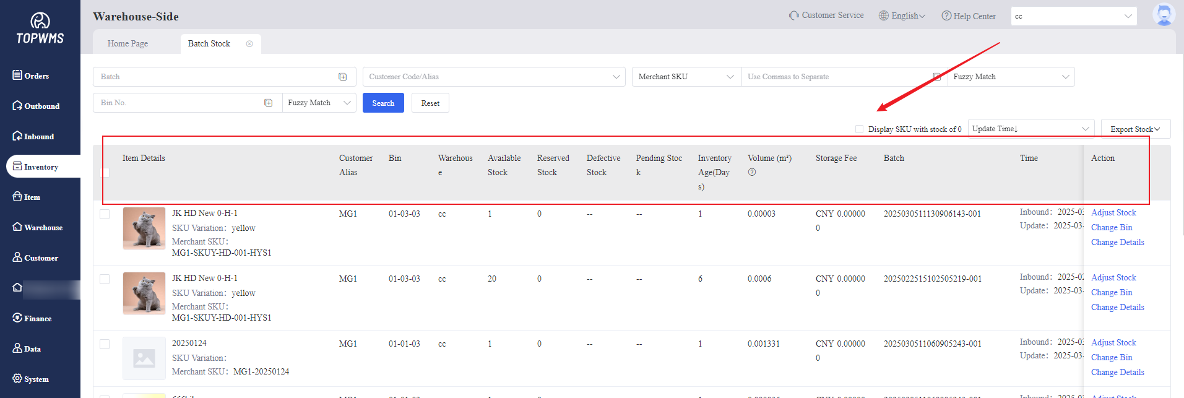Enable Display SKU with stock of 0
This screenshot has width=1184, height=398.
coord(859,129)
